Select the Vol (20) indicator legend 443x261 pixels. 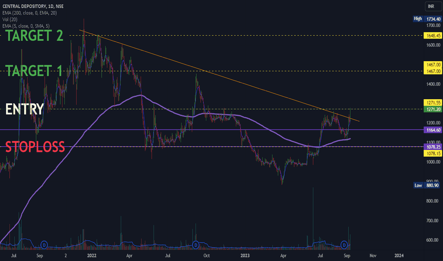coord(10,19)
